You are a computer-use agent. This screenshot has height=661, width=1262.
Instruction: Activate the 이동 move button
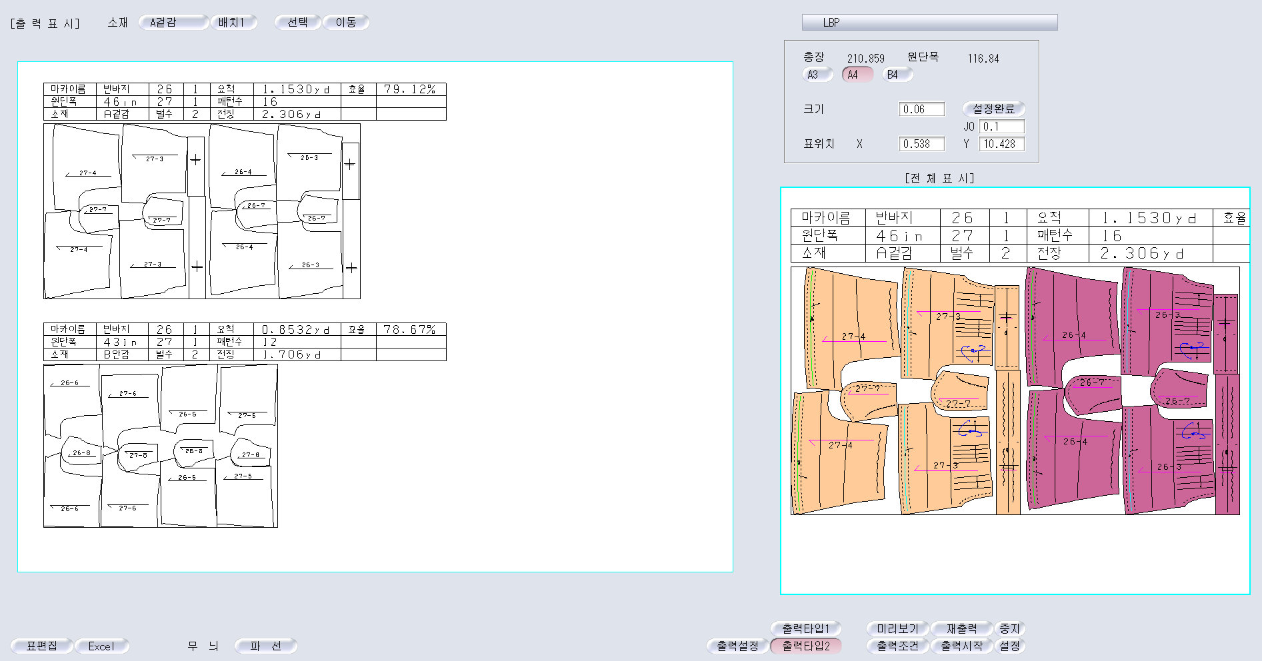coord(345,23)
